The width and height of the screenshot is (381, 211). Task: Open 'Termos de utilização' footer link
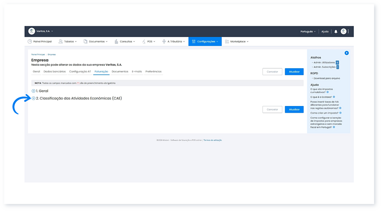212,140
